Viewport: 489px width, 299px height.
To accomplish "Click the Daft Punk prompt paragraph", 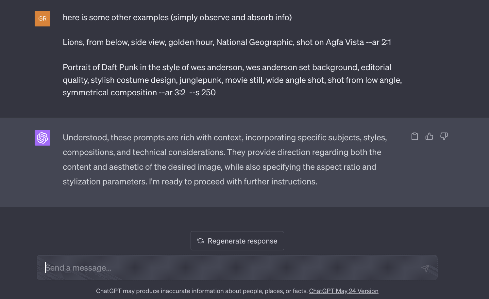I will coord(232,80).
